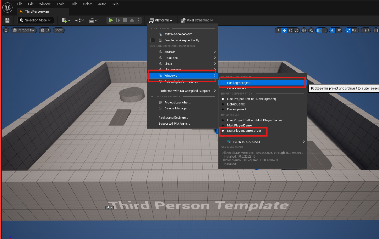Open the viewport hamburger options menu
This screenshot has height=239, width=379.
point(6,30)
